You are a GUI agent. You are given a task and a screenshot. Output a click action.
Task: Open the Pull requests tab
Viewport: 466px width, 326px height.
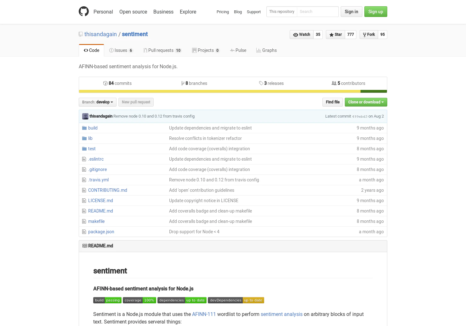tap(162, 50)
